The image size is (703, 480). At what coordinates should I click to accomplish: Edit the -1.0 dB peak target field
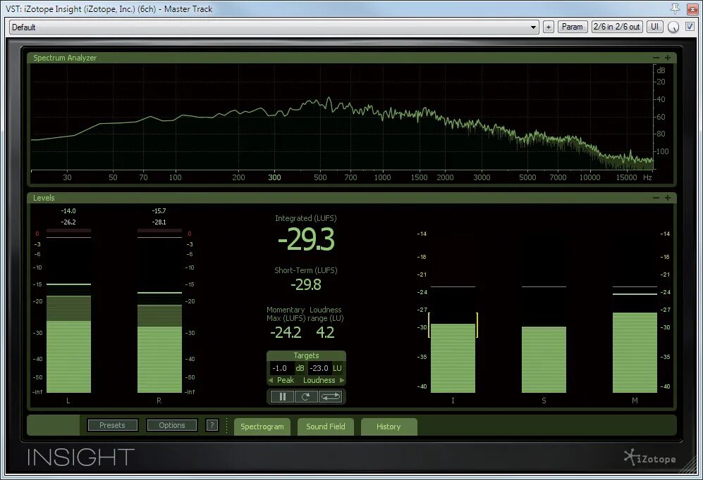click(281, 368)
